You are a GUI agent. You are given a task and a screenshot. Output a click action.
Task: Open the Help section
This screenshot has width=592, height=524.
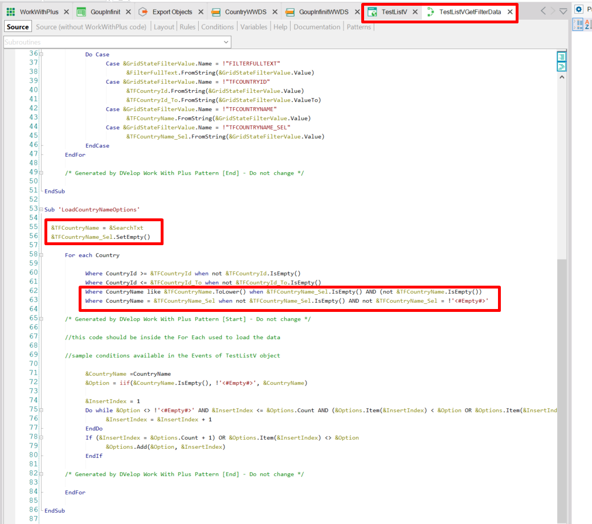coord(280,27)
